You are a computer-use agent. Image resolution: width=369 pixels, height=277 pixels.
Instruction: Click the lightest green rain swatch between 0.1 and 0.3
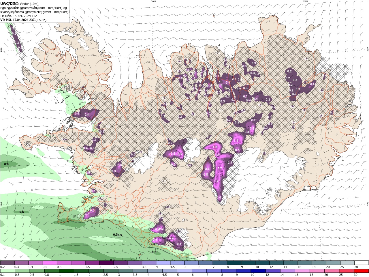point(8,271)
